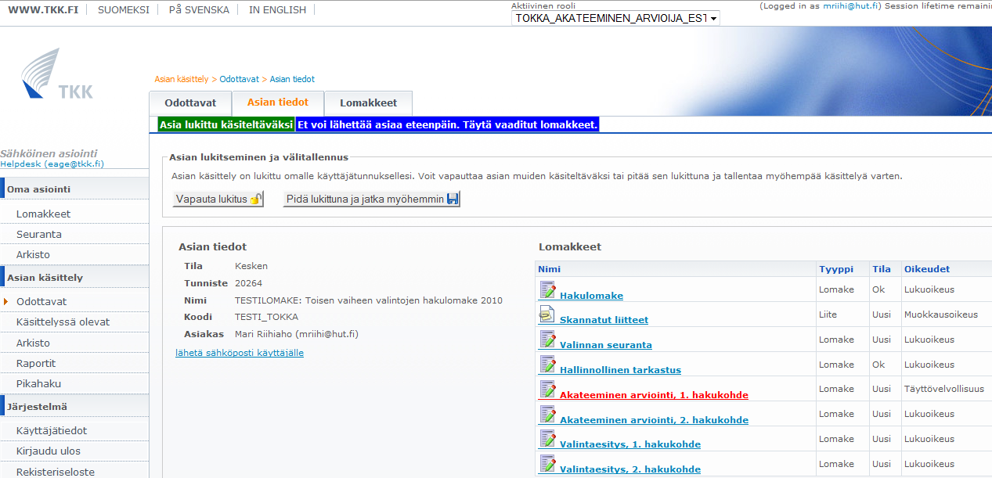Image resolution: width=992 pixels, height=478 pixels.
Task: Click the Vapauta lukitus button
Action: tap(218, 199)
